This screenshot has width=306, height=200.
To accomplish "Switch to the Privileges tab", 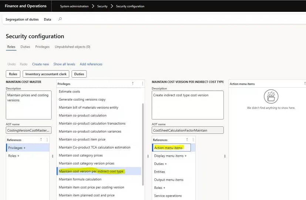I will [x=42, y=47].
